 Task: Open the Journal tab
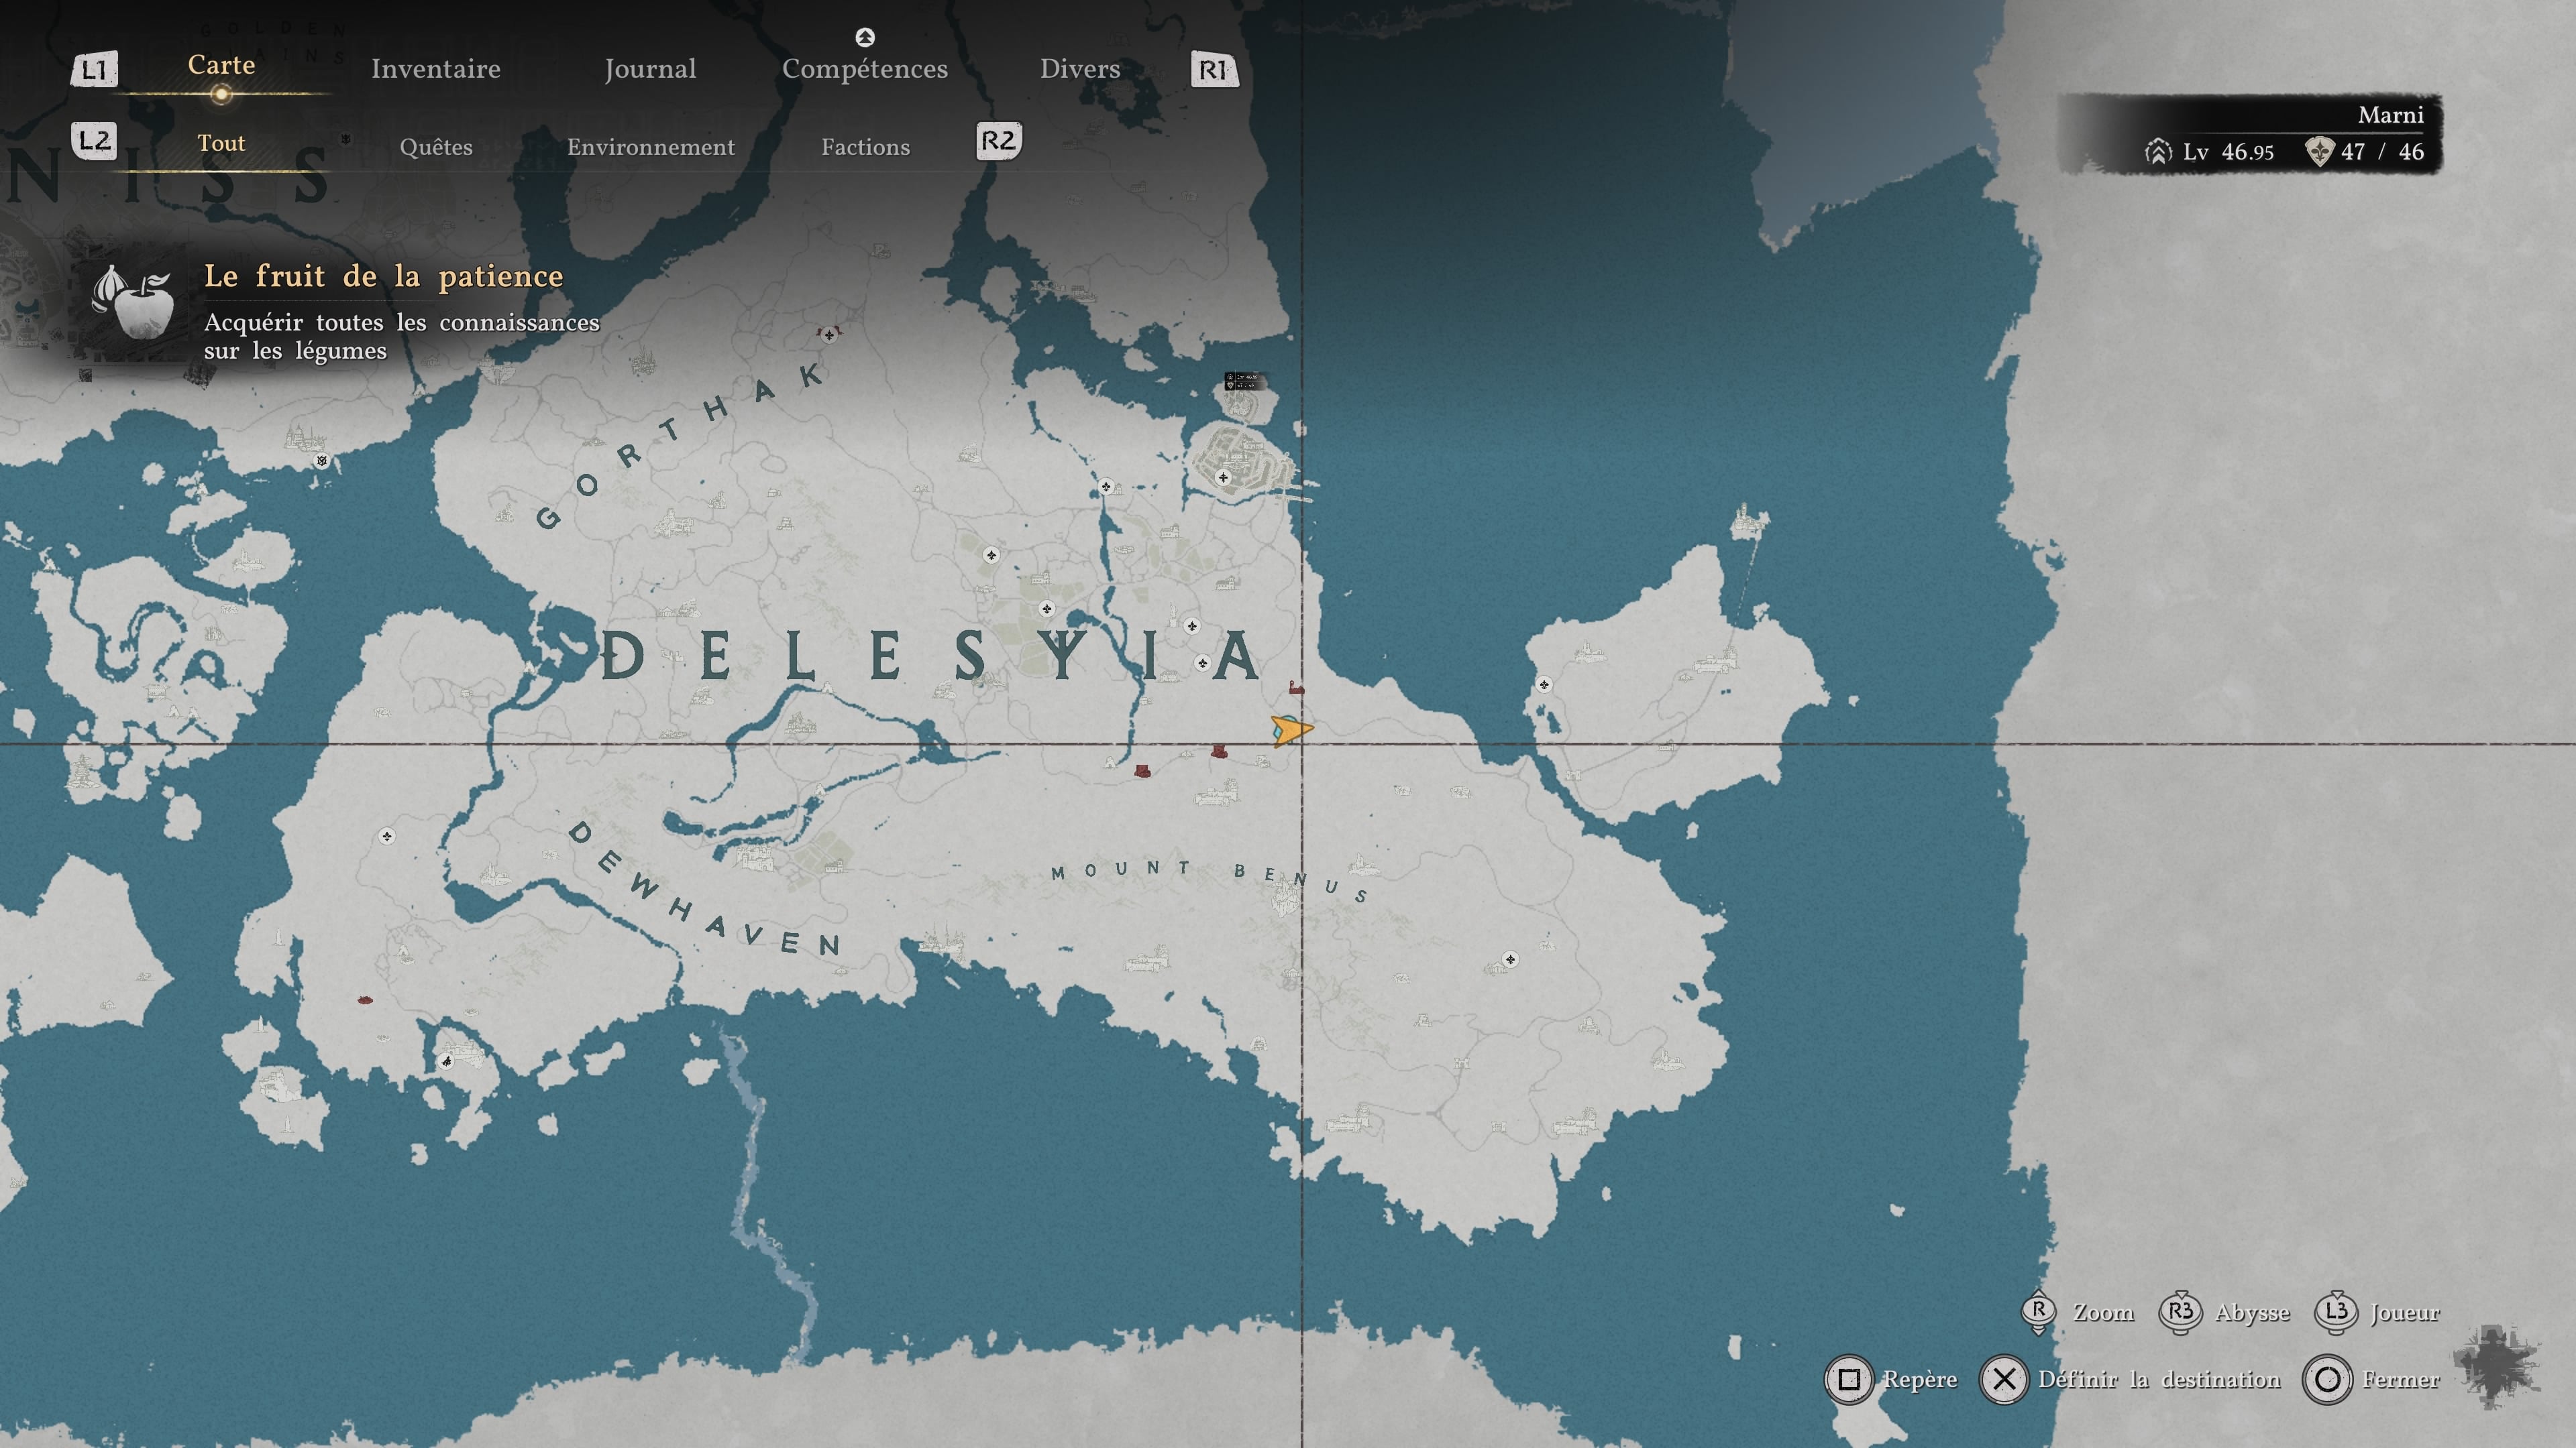pos(650,69)
